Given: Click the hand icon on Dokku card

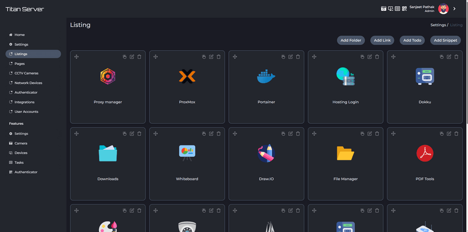Looking at the screenshot, I should point(442,57).
